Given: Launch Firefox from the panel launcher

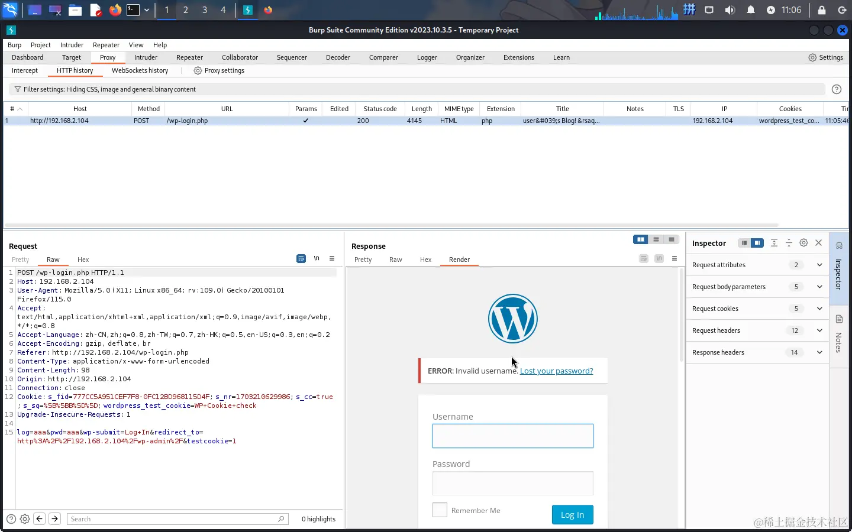Looking at the screenshot, I should (115, 10).
